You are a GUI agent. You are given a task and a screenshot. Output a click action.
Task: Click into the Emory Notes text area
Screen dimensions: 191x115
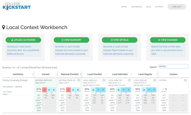coord(18,104)
